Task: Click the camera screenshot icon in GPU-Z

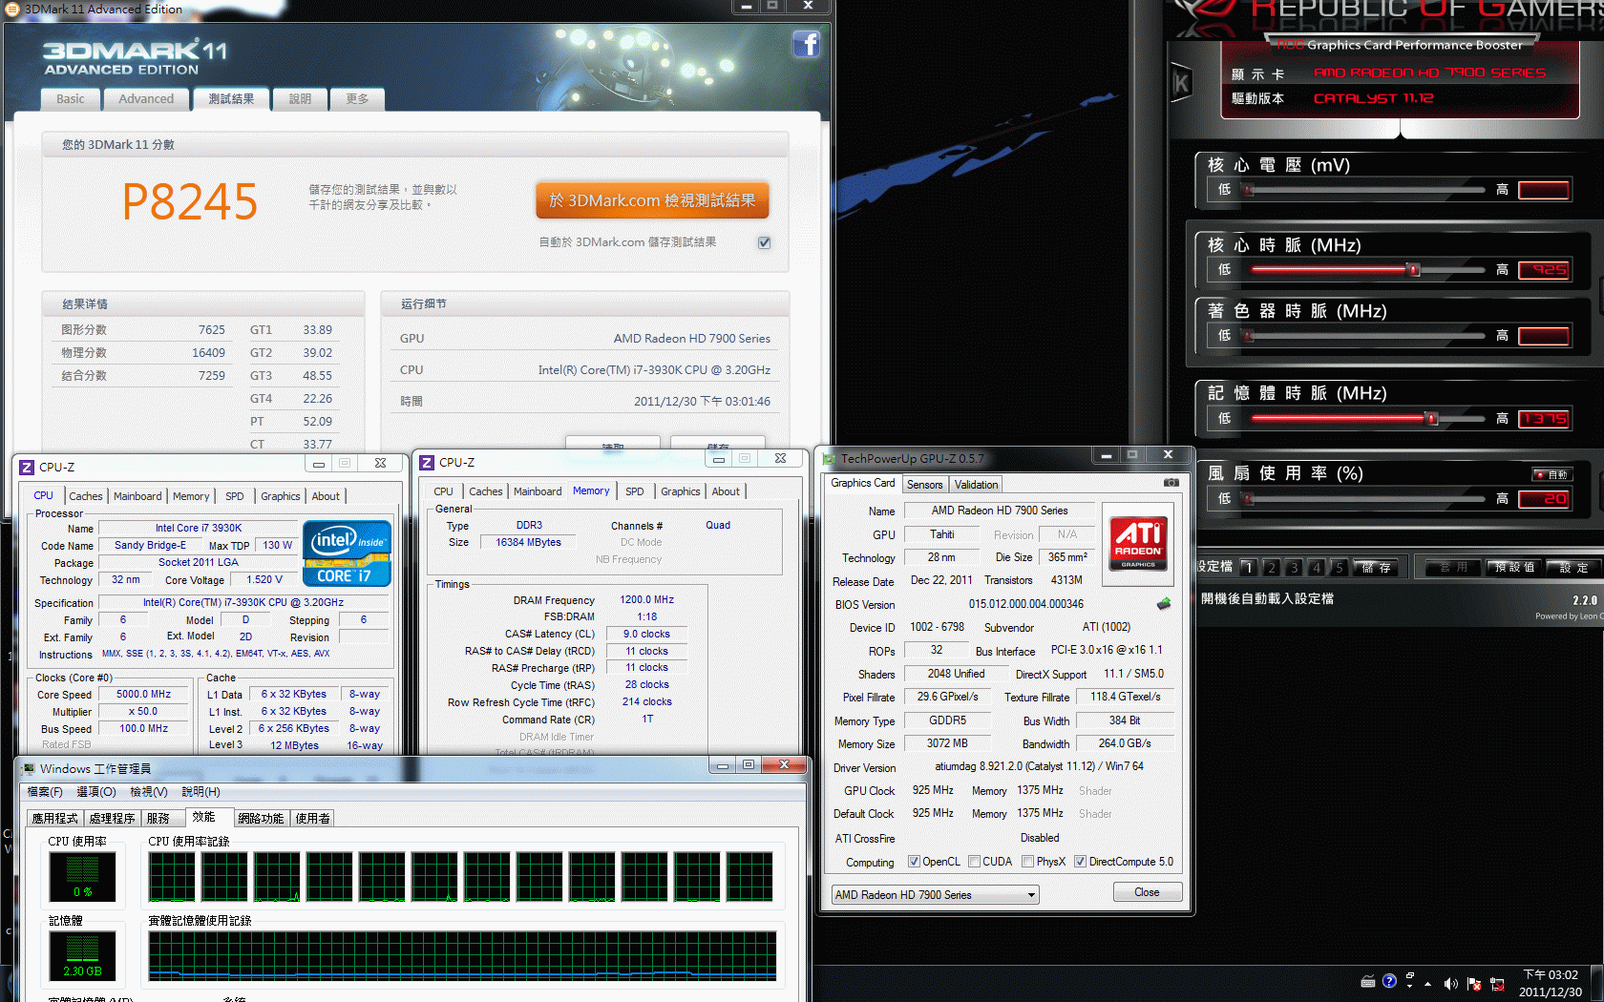Action: [x=1171, y=483]
